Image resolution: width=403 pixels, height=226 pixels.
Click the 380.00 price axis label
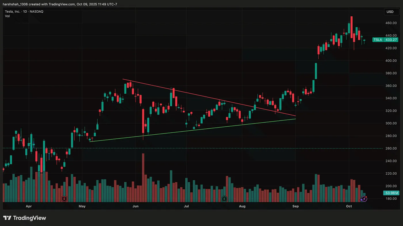click(x=391, y=73)
